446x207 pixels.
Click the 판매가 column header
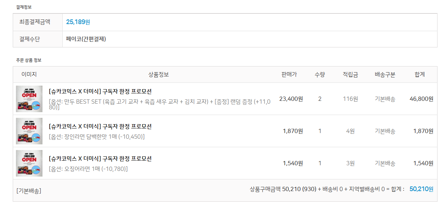(x=289, y=75)
